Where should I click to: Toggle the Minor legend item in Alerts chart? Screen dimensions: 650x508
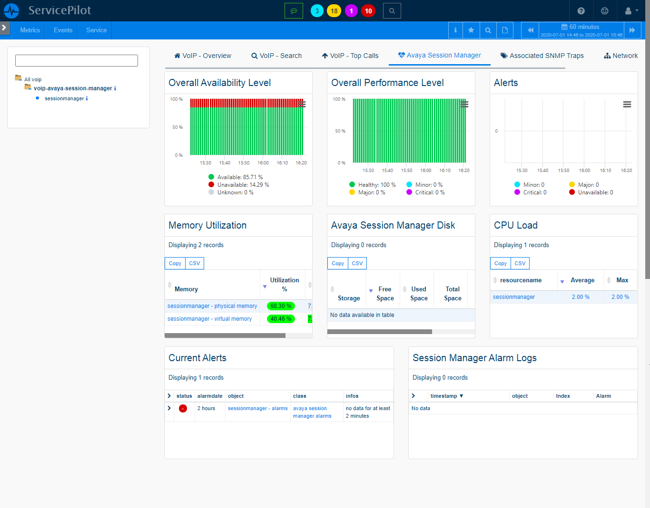[533, 185]
